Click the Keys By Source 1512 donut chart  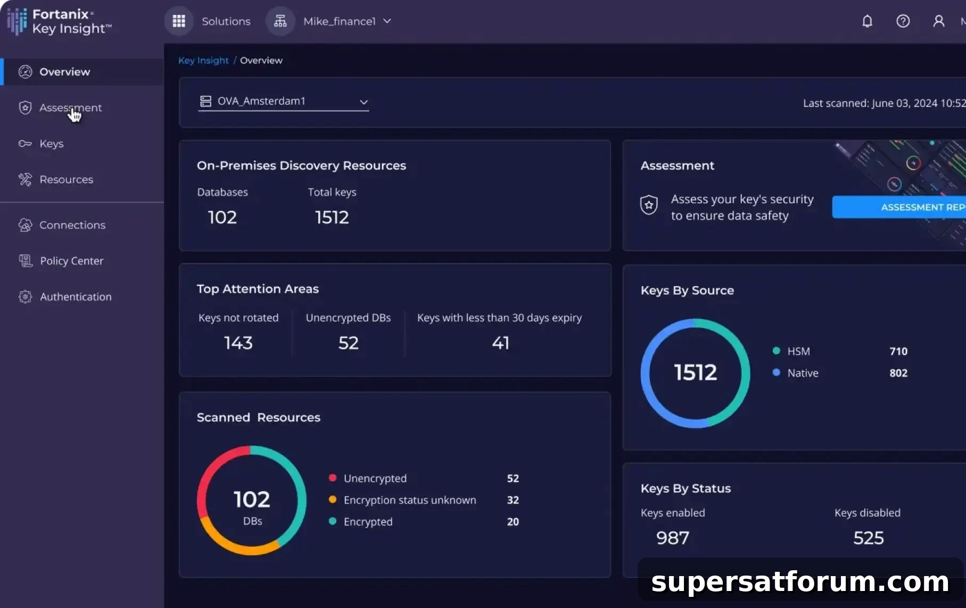coord(696,373)
